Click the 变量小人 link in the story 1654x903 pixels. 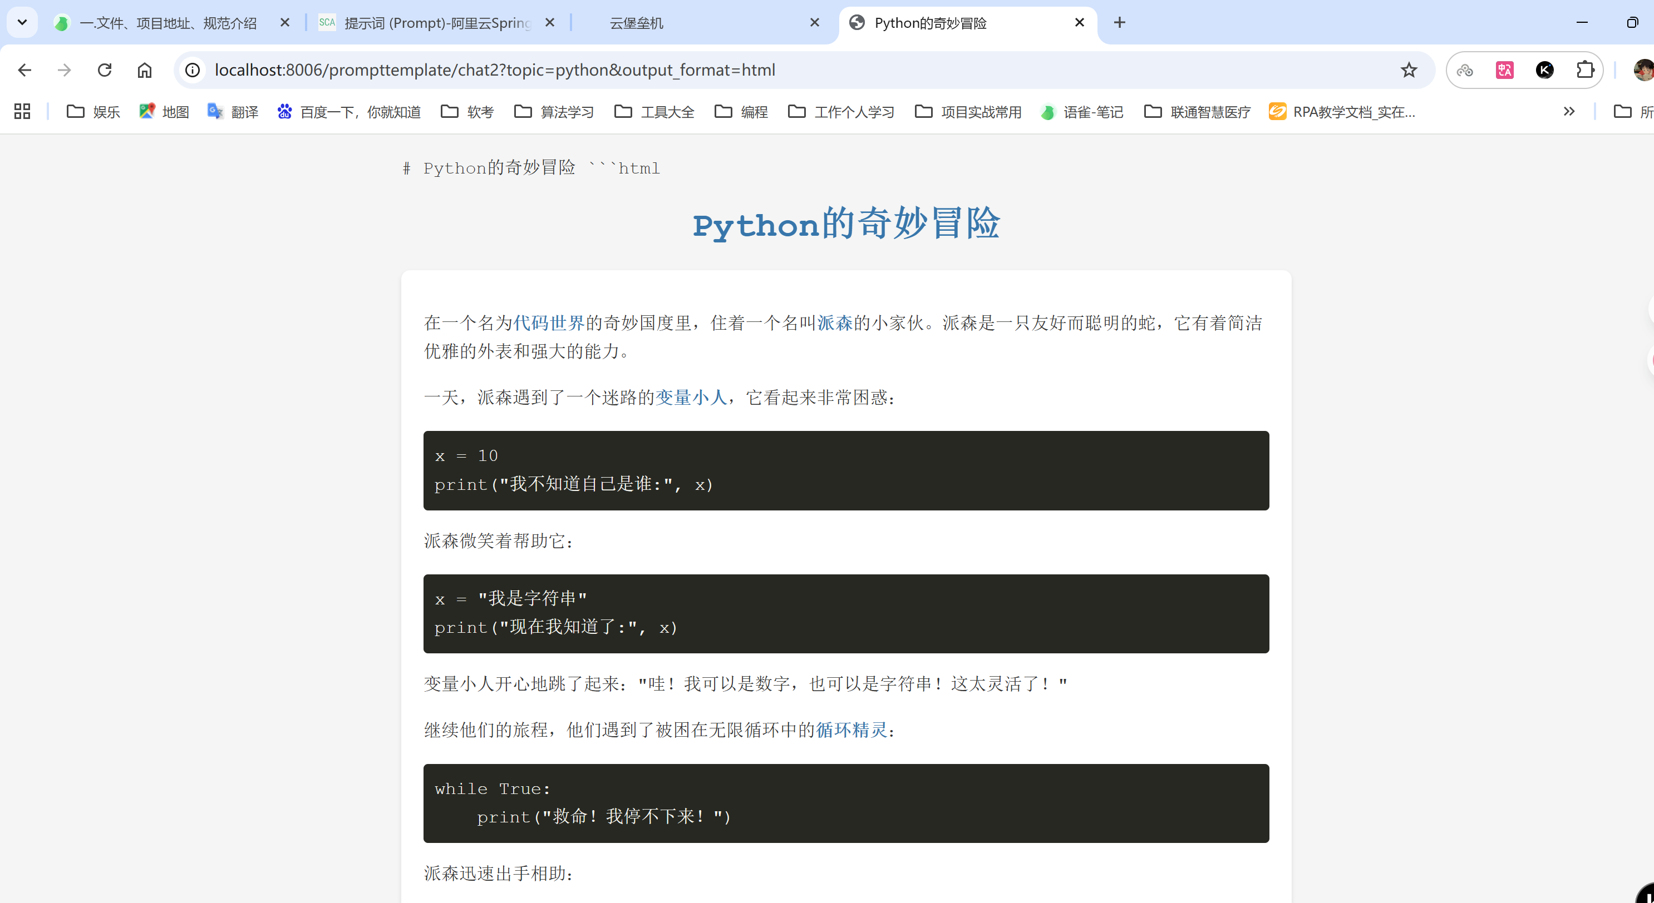click(692, 398)
